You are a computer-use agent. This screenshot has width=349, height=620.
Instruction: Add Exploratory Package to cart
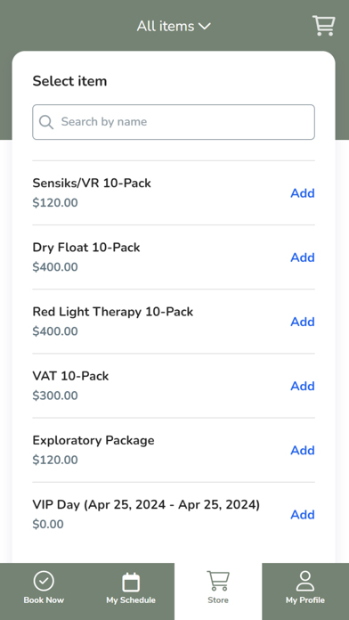coord(303,450)
